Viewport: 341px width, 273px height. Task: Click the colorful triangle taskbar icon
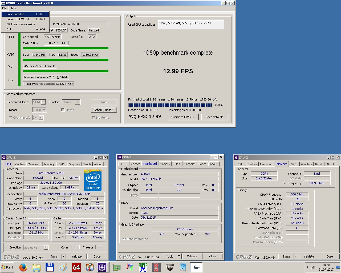tap(130, 267)
